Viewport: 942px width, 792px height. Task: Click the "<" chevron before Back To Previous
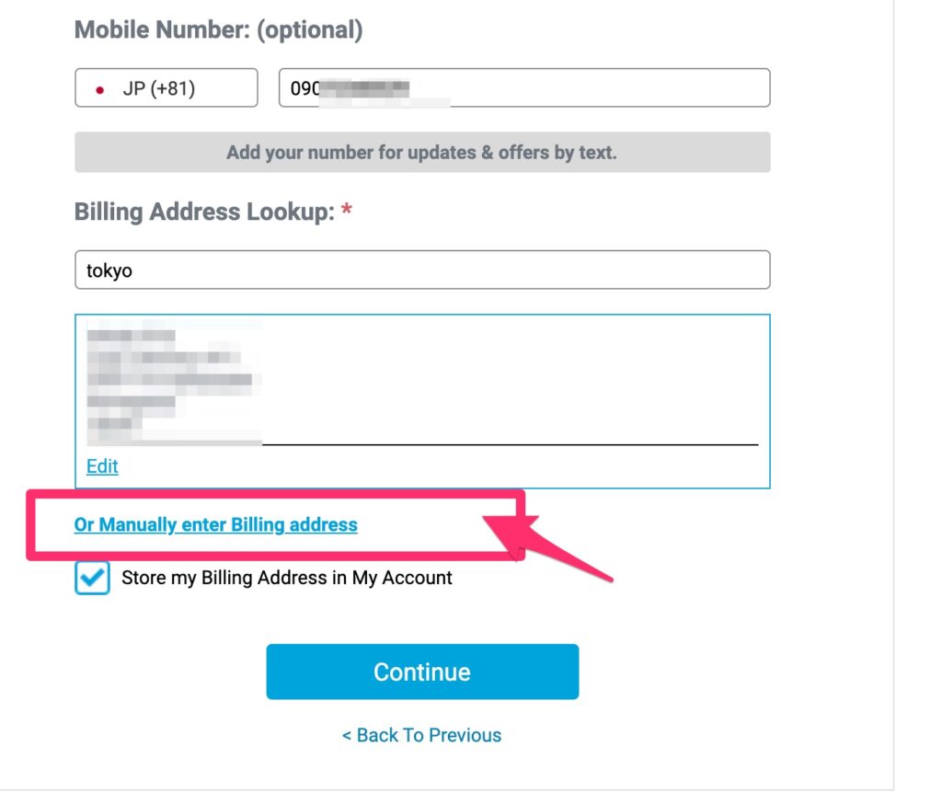[347, 736]
